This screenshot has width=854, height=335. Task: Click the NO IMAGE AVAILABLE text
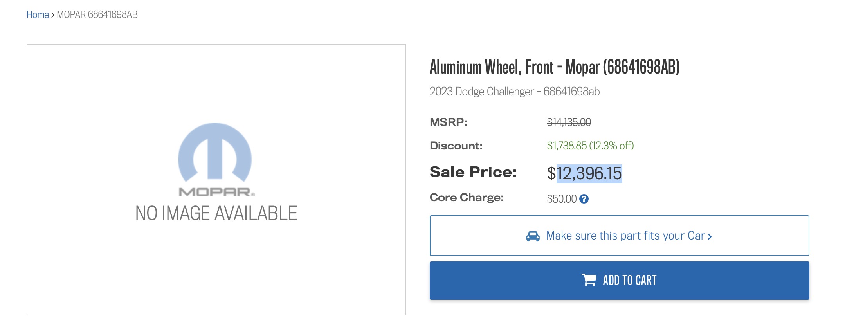(x=216, y=213)
